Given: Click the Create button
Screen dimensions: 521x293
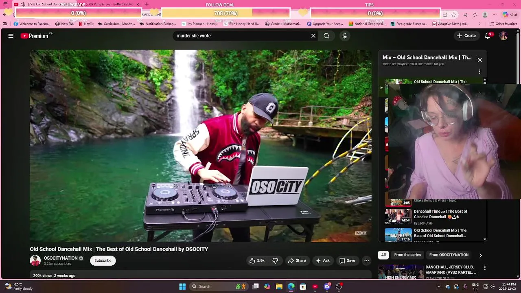Looking at the screenshot, I should (466, 36).
